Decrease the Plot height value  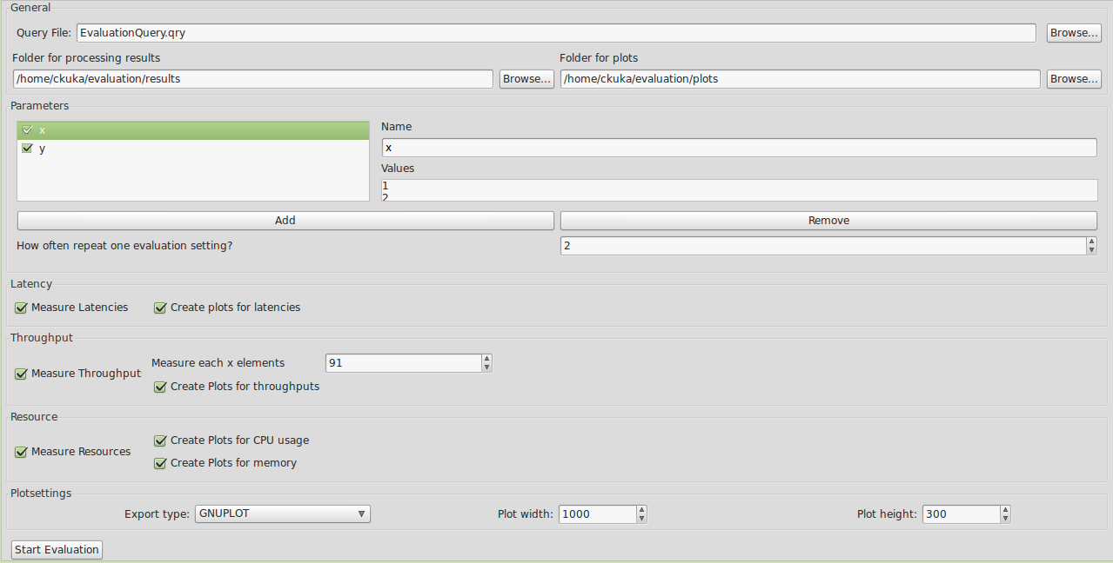pyautogui.click(x=1005, y=519)
